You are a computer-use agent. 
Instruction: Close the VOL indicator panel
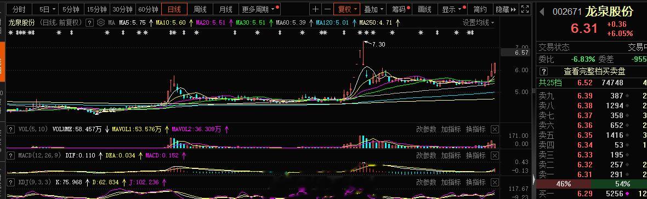495,129
